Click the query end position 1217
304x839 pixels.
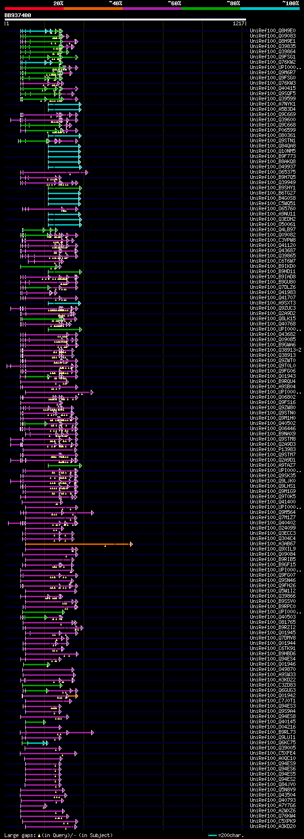coord(238,24)
